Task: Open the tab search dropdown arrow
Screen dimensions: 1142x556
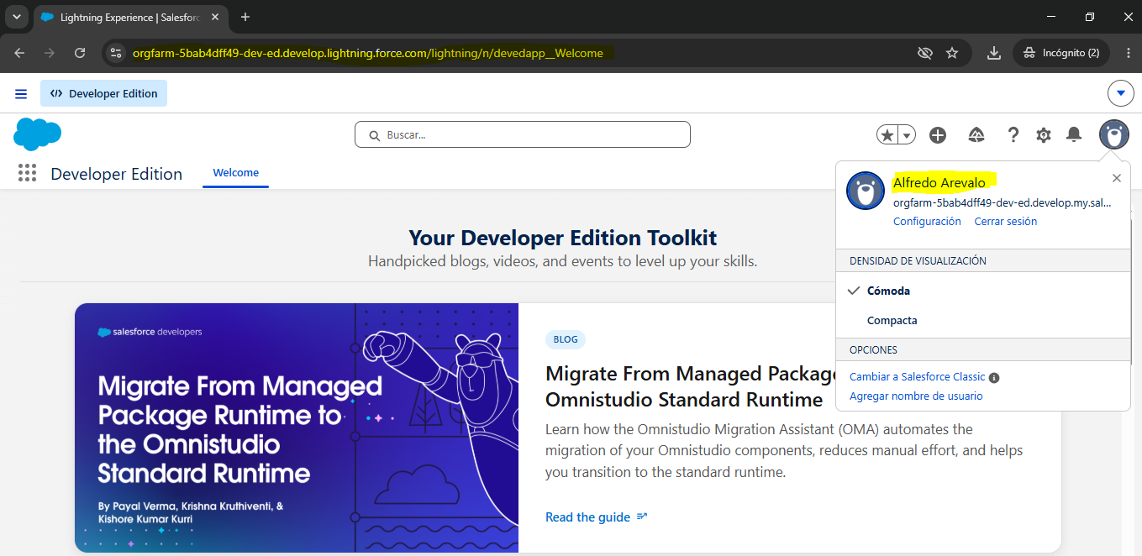Action: coord(16,17)
